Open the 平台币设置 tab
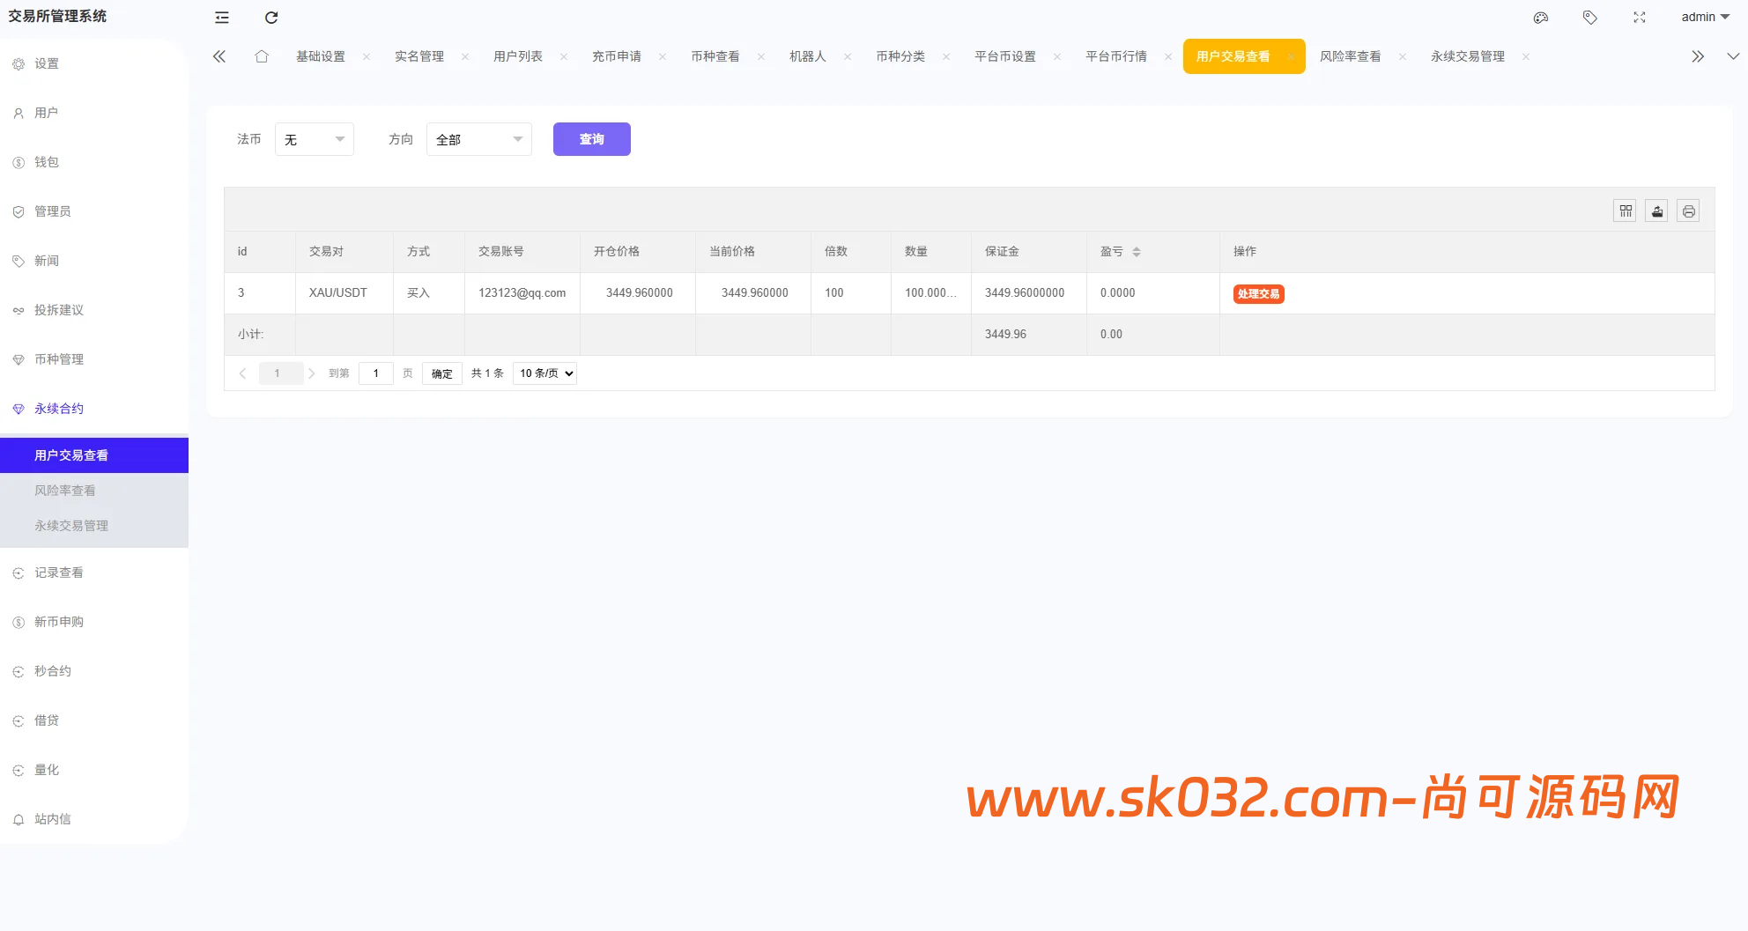This screenshot has height=931, width=1748. [x=1005, y=56]
